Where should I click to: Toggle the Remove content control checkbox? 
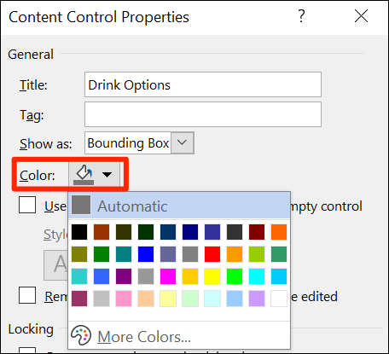(x=27, y=295)
